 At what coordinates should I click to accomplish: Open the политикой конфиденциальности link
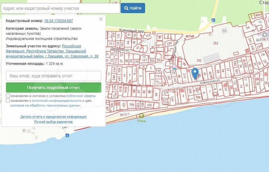coord(57,101)
